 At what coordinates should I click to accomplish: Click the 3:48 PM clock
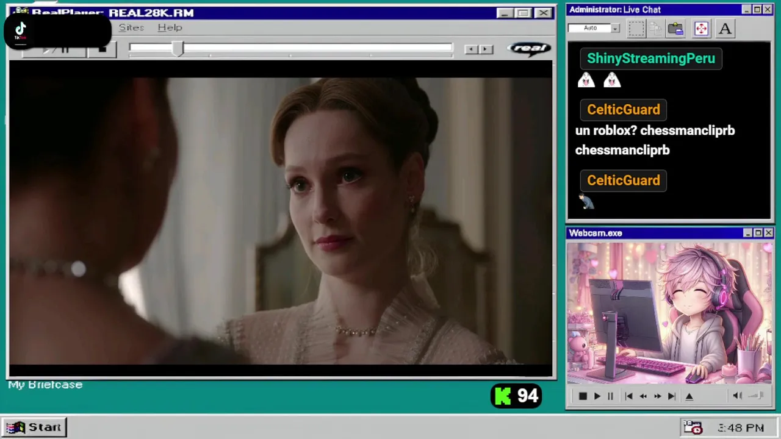741,428
